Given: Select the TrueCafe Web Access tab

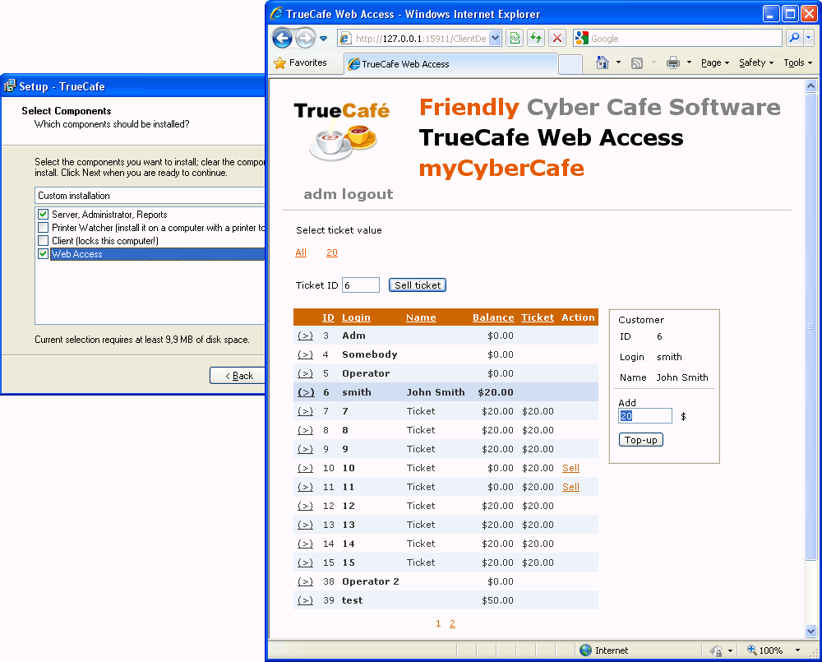Looking at the screenshot, I should tap(450, 64).
